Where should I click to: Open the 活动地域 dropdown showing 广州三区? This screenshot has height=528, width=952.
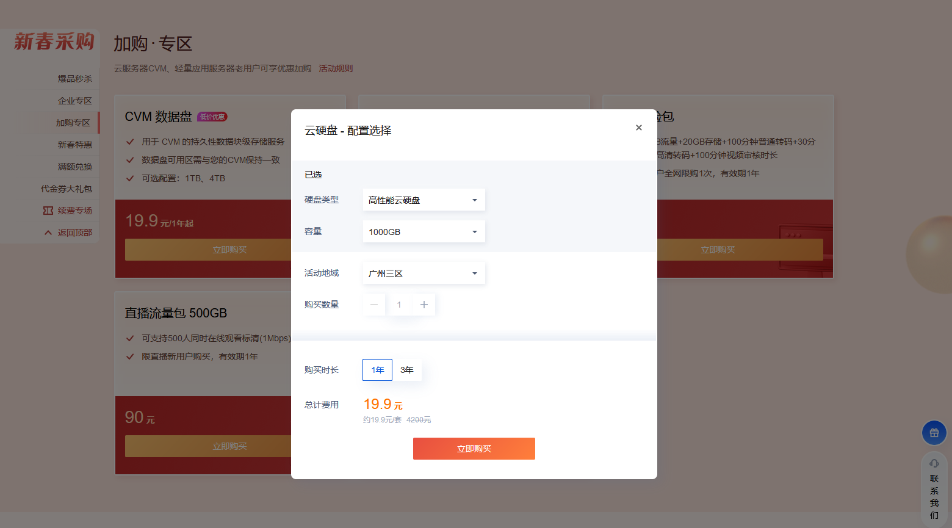coord(424,273)
